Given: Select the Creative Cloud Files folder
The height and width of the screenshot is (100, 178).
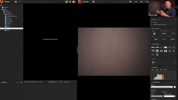Looking at the screenshot, I should click(11, 16).
